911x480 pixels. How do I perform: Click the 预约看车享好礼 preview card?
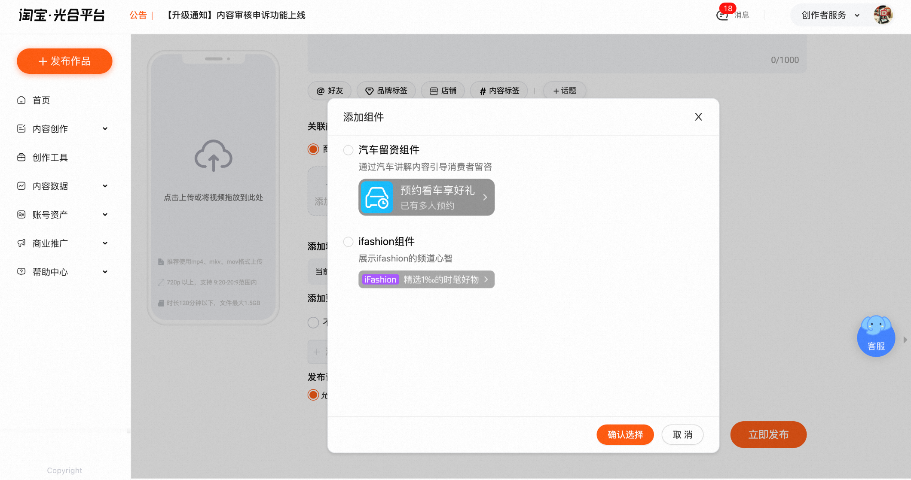[426, 197]
